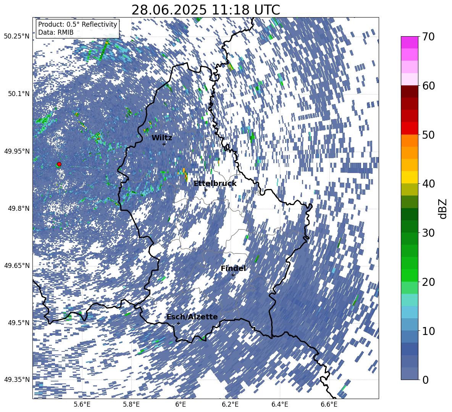Click the 40 dBZ colorbar label

tap(428, 184)
